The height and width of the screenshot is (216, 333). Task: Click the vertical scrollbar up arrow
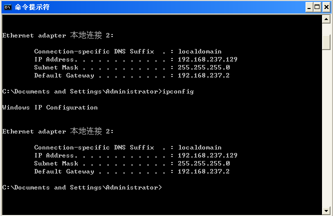(x=327, y=20)
